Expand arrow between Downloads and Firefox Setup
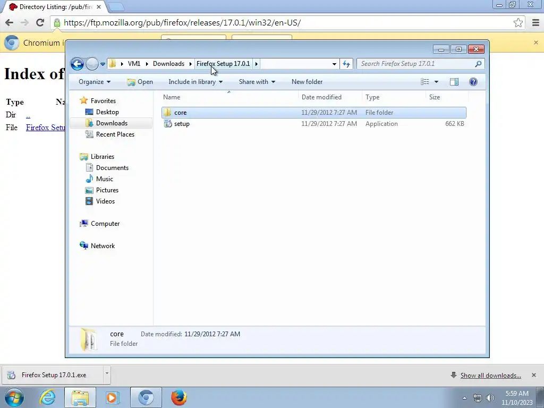 point(191,64)
